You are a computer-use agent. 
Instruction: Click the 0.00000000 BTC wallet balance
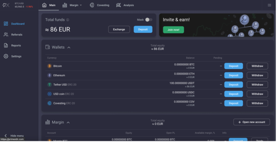[185, 65]
